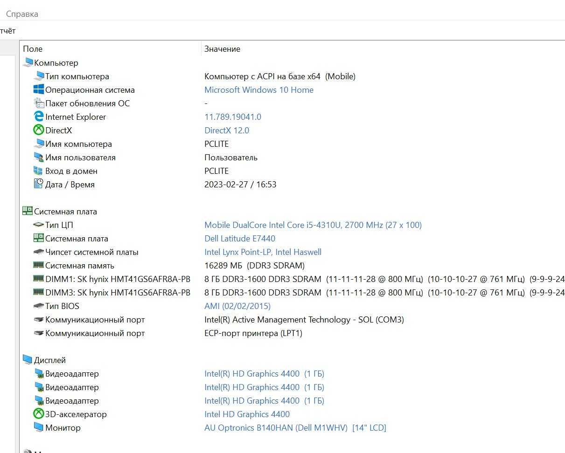
Task: Click the 16289 МБ (DDR3 SDRAM) value
Action: (254, 266)
